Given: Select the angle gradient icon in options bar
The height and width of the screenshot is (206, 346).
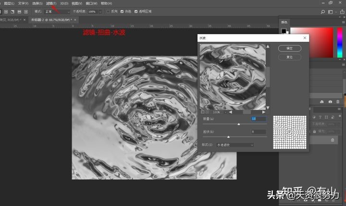Looking at the screenshot, I should pyautogui.click(x=12, y=12).
